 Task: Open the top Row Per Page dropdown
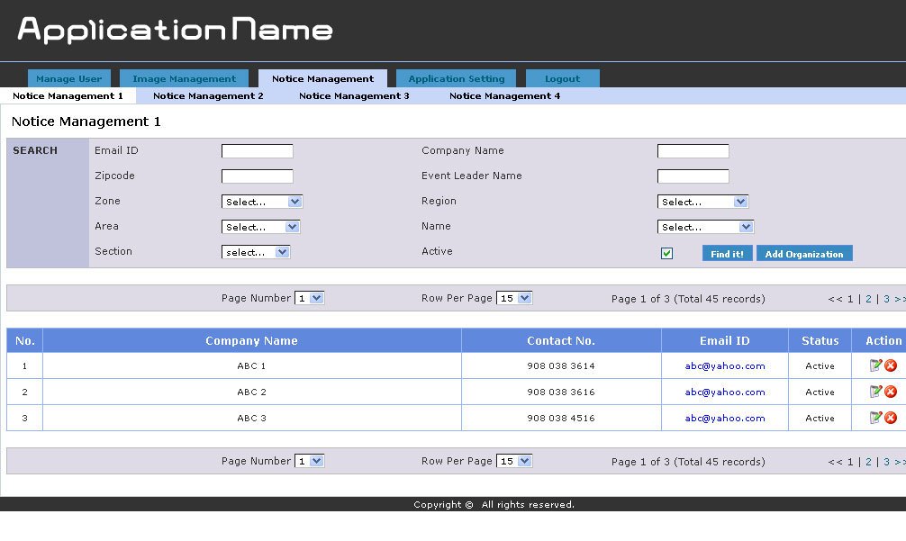tap(514, 298)
